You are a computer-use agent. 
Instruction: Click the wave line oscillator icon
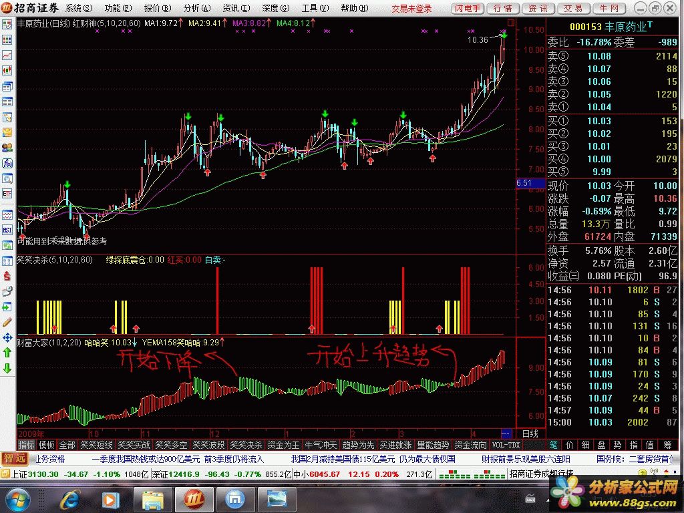[x=7, y=214]
